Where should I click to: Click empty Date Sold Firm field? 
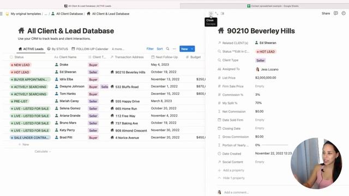pyautogui.click(x=260, y=120)
